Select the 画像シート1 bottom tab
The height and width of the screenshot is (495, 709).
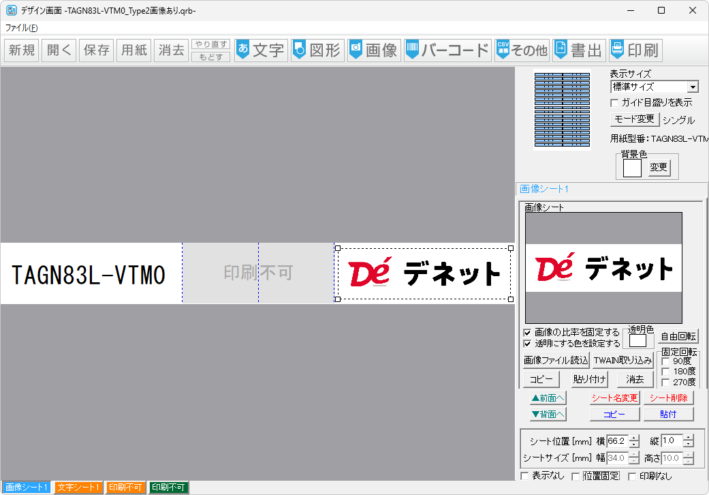27,487
